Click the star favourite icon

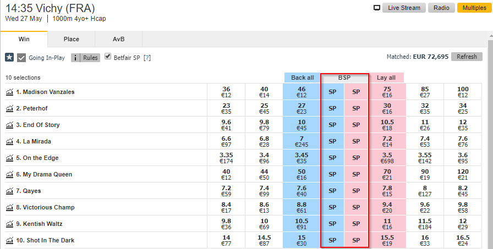tap(9, 58)
